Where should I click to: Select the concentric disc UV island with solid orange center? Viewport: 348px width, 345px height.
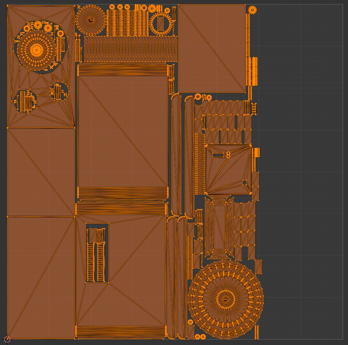(36, 50)
